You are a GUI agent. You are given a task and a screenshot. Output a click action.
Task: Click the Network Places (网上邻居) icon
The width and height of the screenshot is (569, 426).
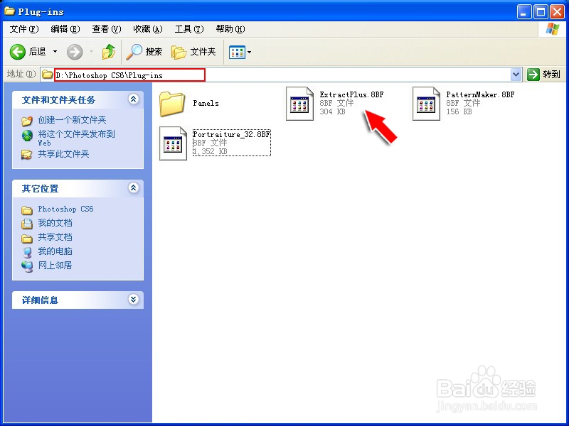pos(27,267)
